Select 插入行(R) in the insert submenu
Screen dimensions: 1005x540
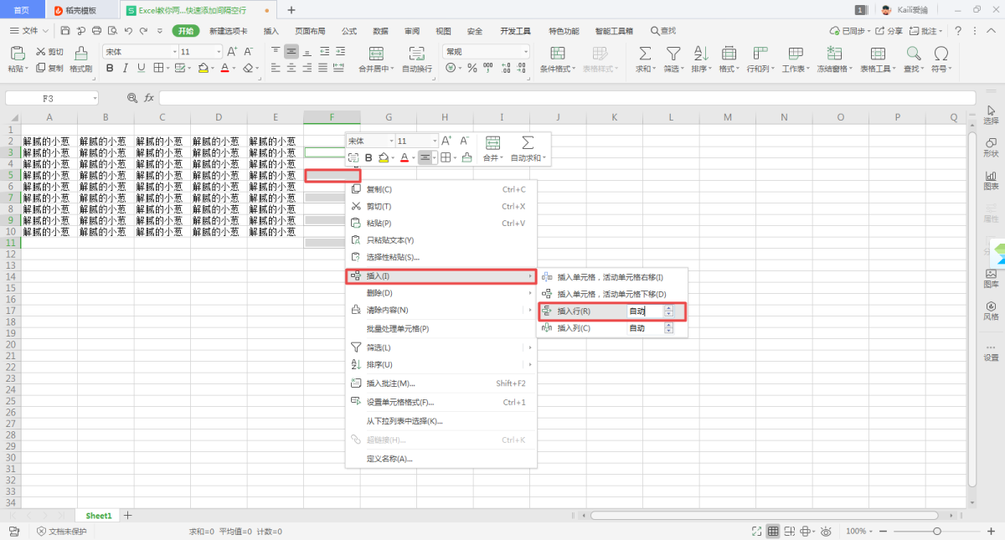coord(575,311)
